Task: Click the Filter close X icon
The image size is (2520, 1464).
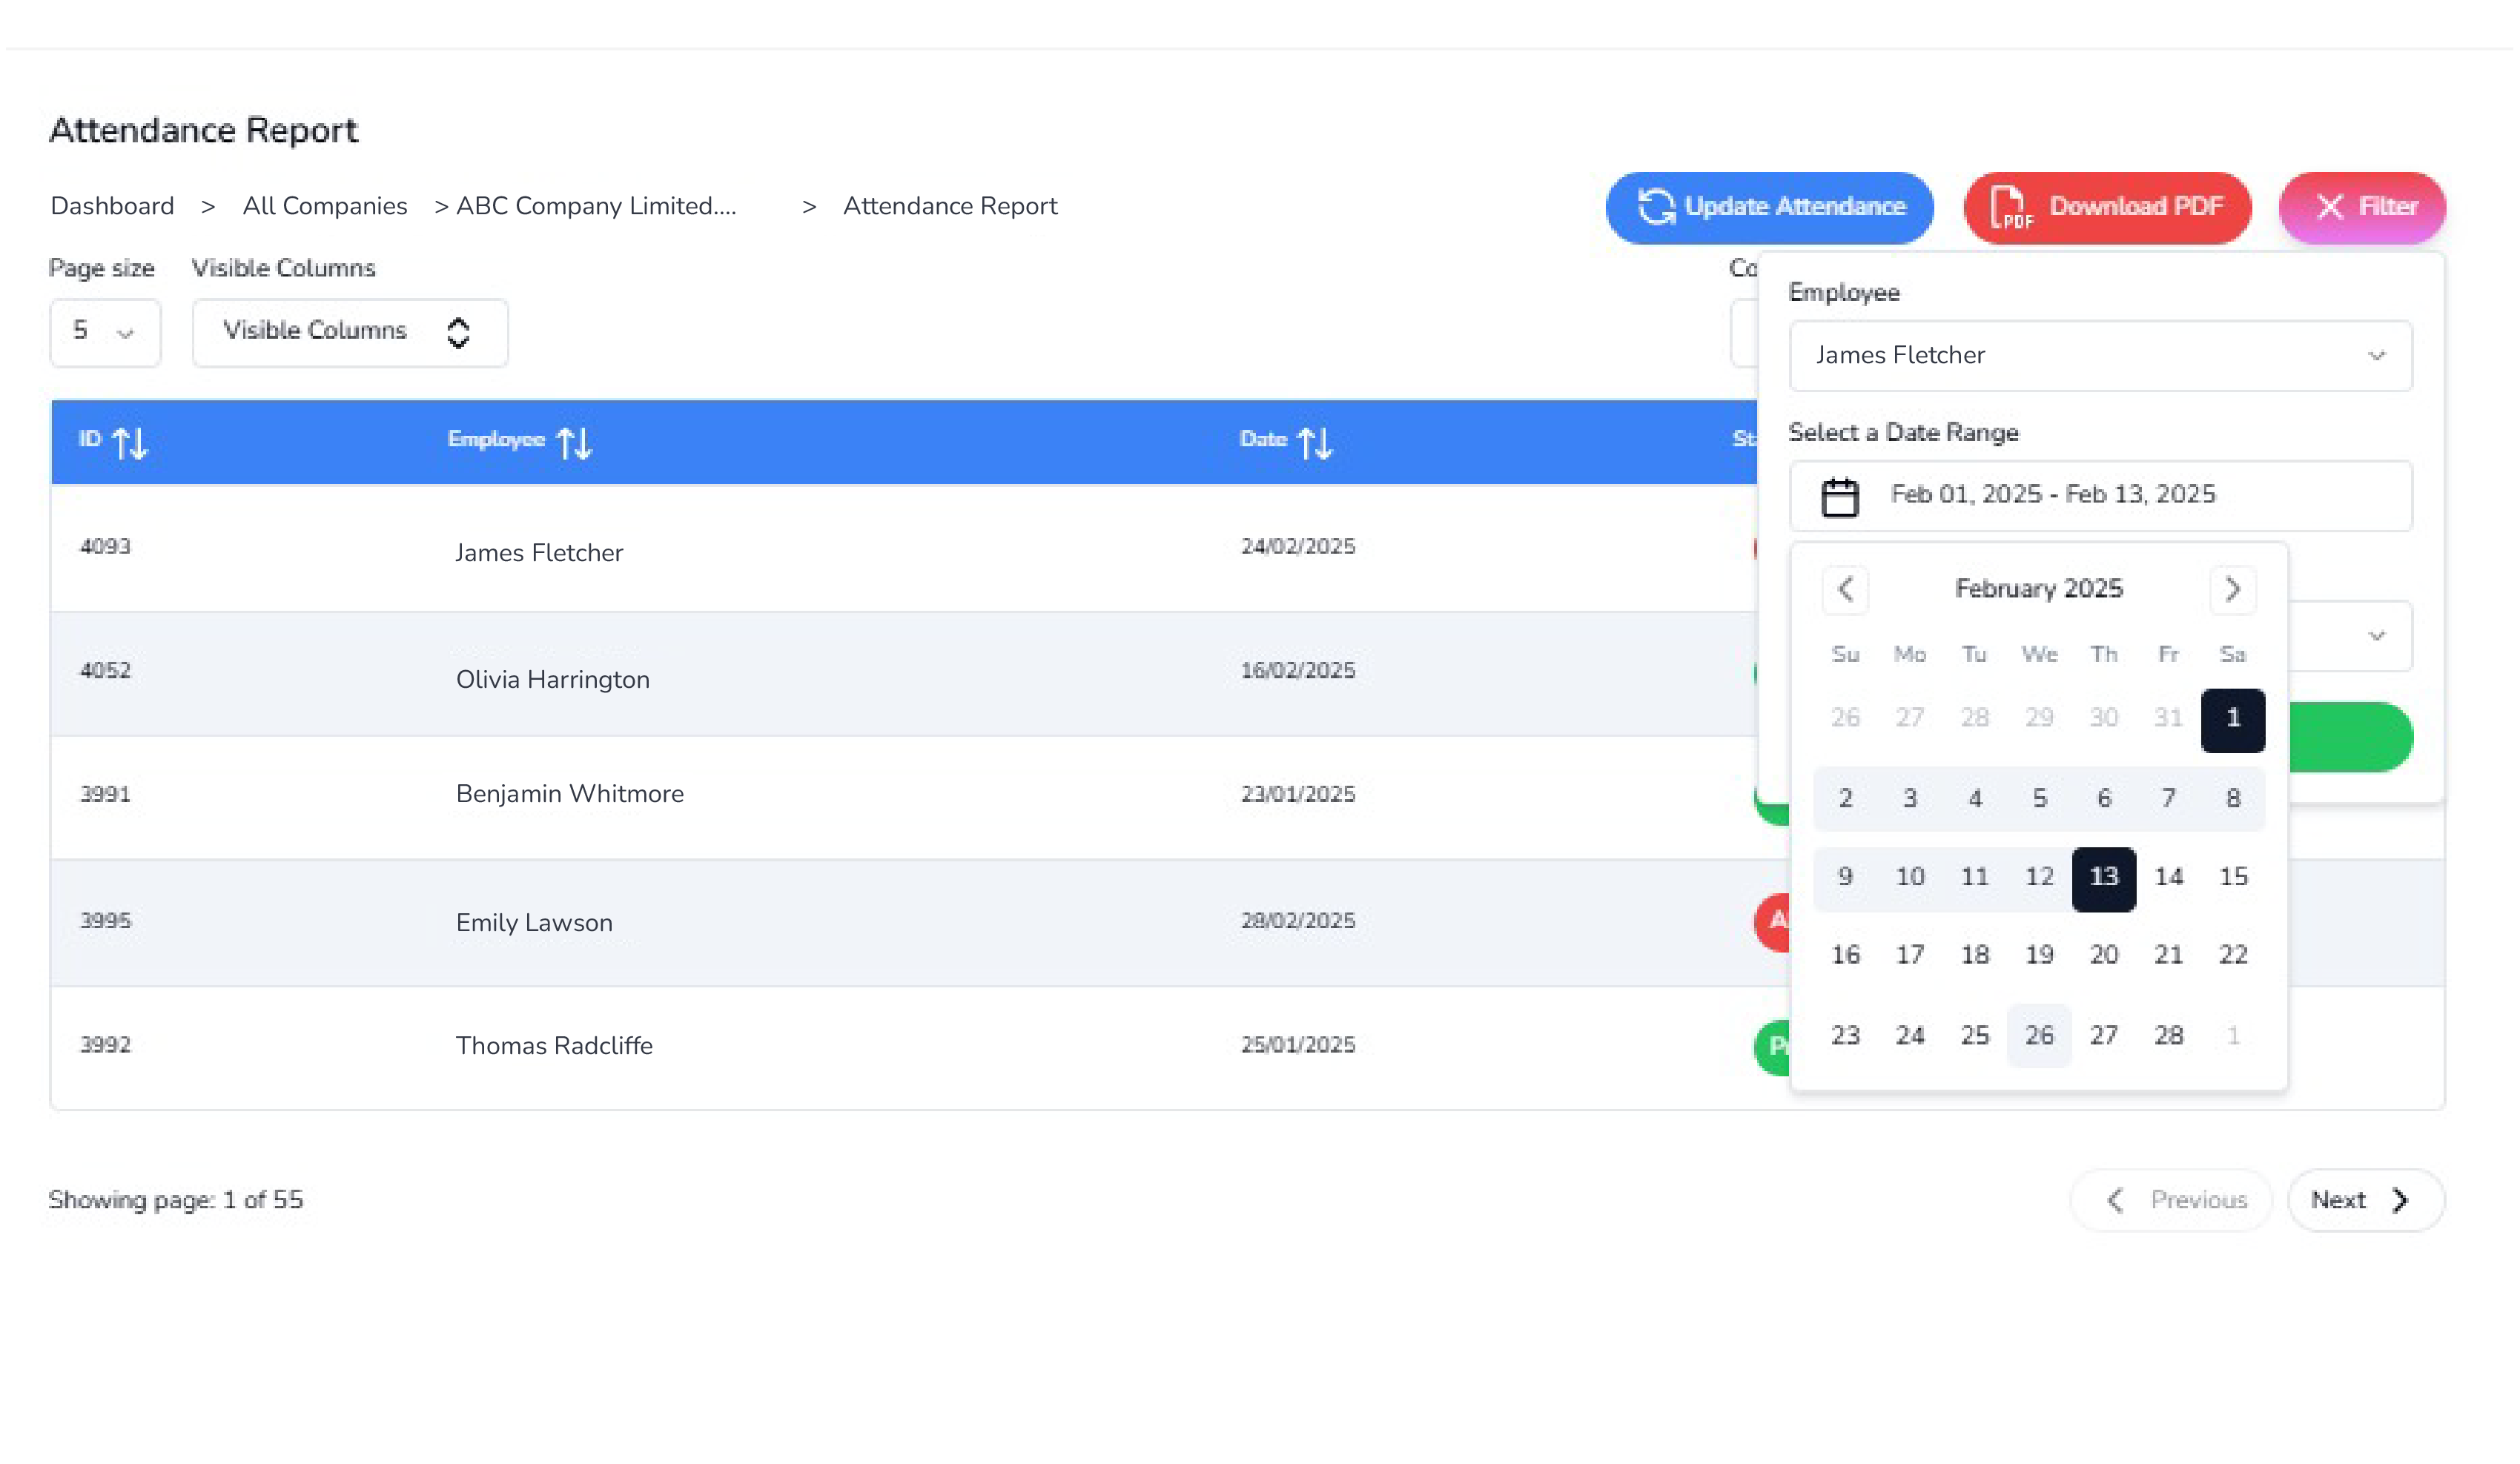Action: coord(2330,208)
